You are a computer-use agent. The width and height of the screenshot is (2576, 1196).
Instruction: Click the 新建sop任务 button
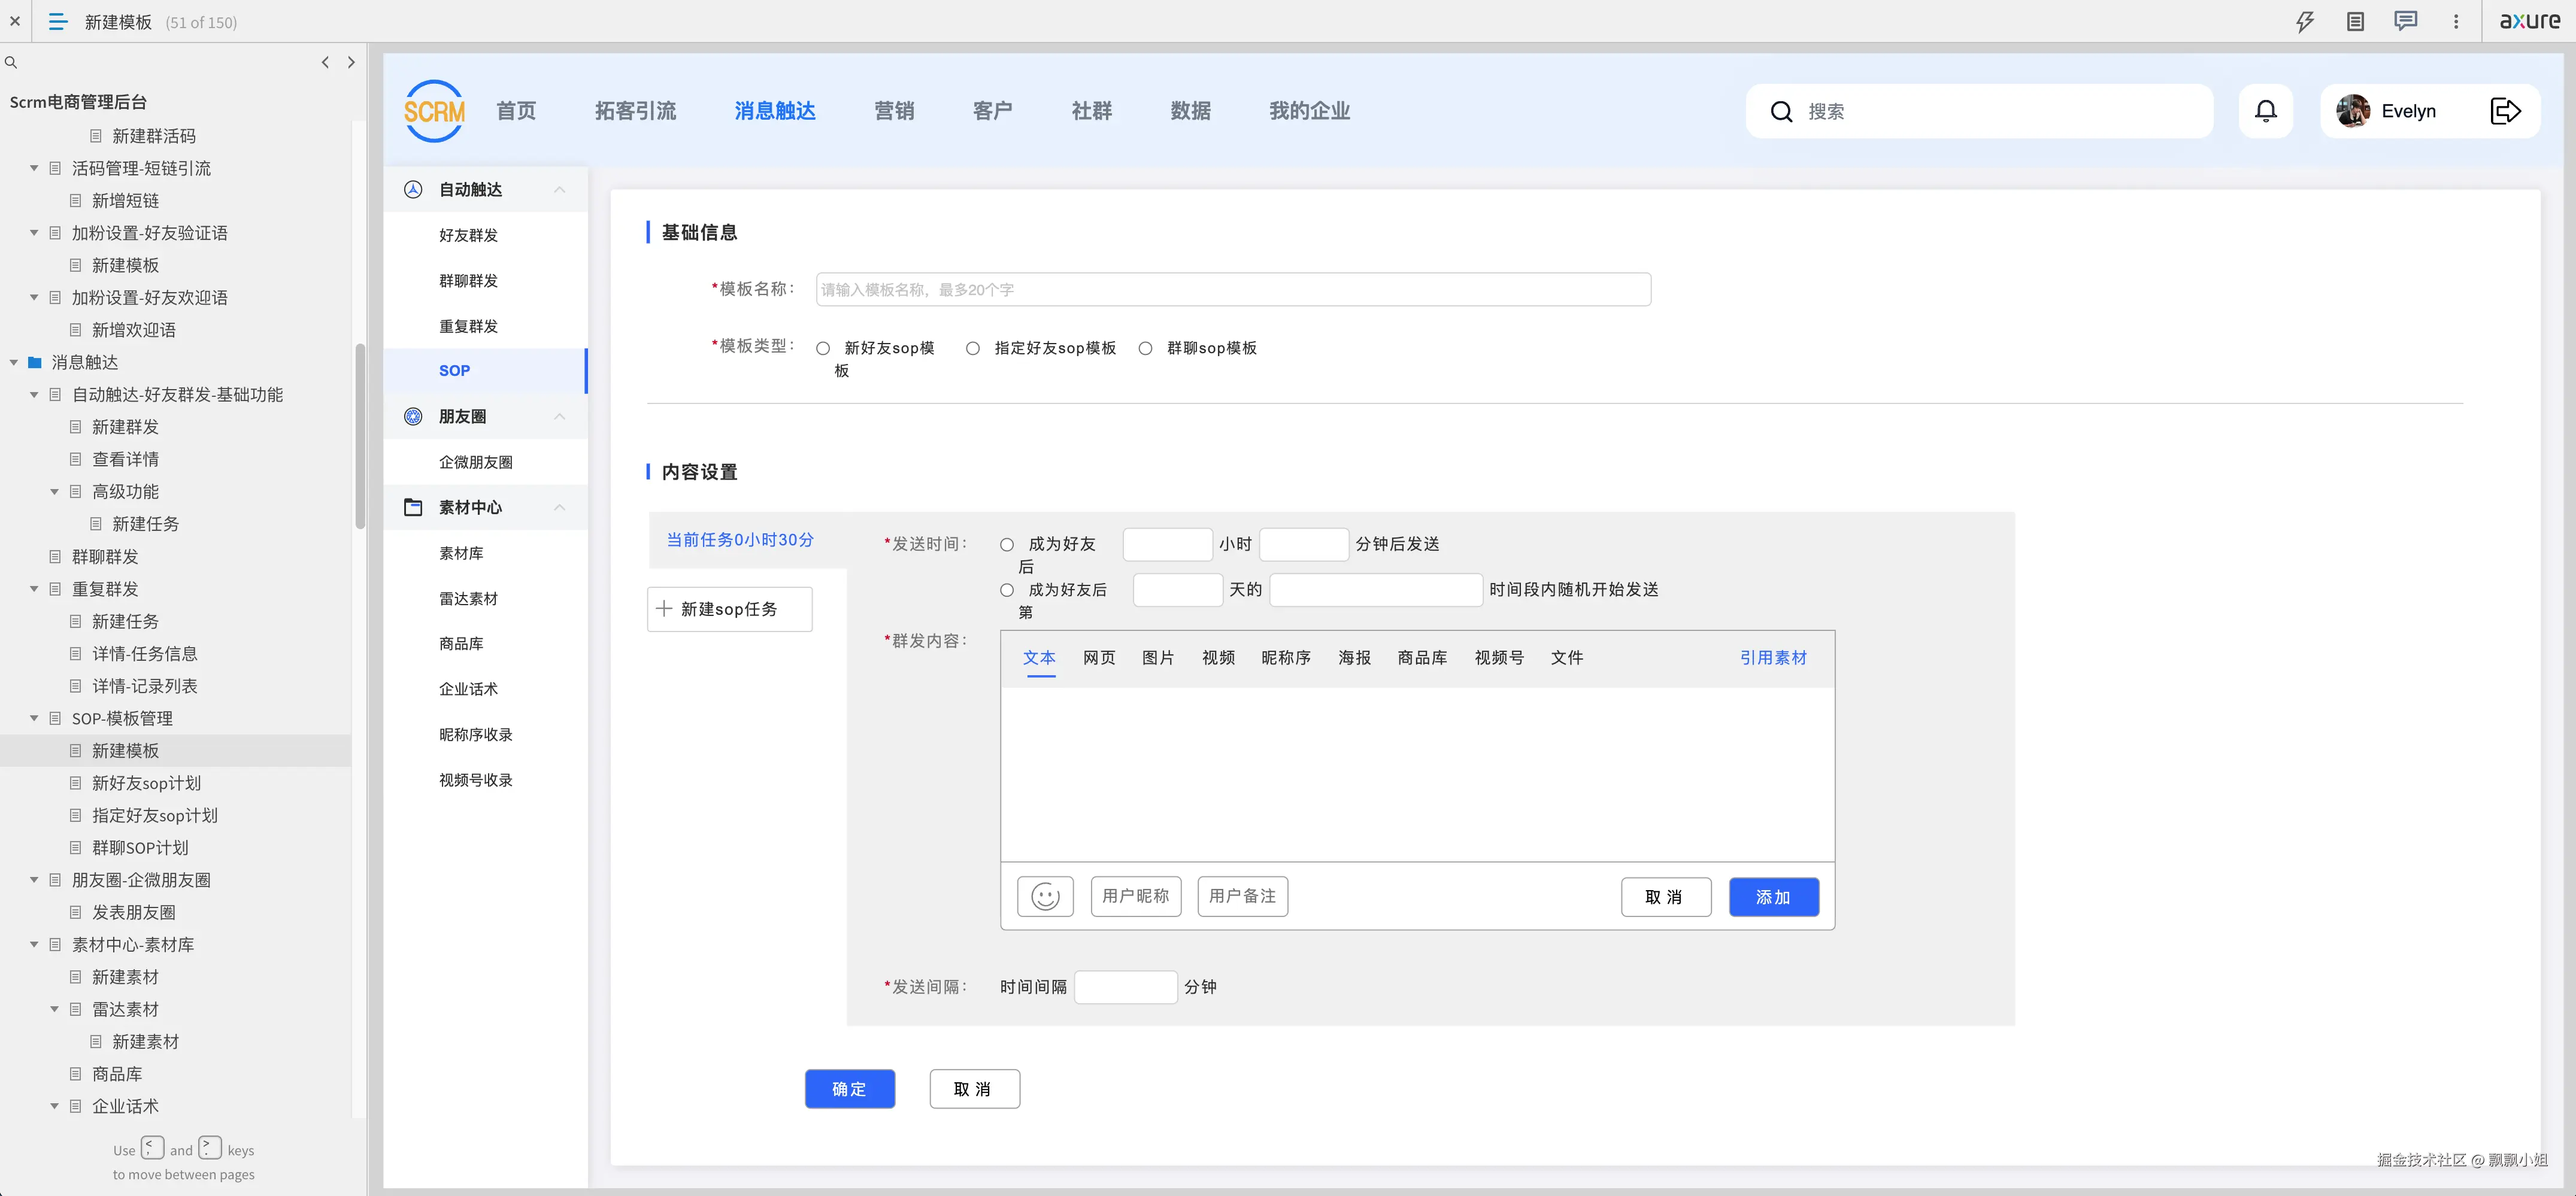(x=730, y=609)
